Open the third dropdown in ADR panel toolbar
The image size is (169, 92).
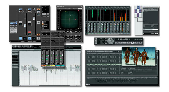[109, 52]
